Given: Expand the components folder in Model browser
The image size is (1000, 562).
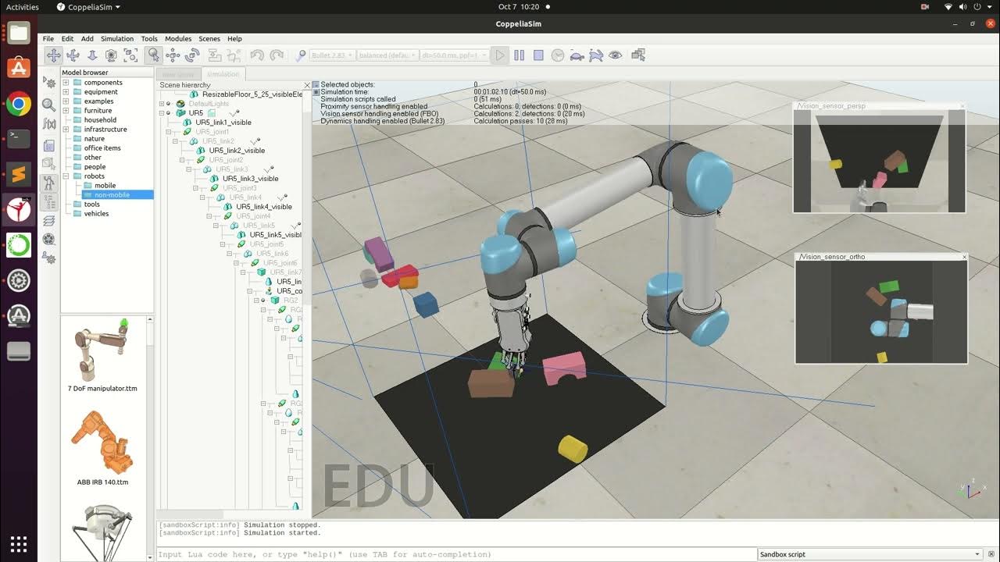Looking at the screenshot, I should (x=66, y=83).
